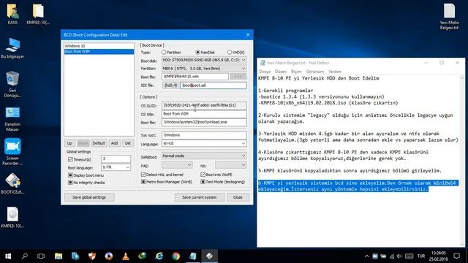
Task: Launch BOOTICEx64 desktop icon
Action: (x=12, y=183)
